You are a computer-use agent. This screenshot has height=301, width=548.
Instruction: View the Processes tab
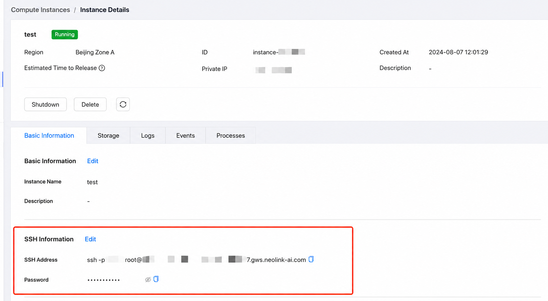click(231, 135)
